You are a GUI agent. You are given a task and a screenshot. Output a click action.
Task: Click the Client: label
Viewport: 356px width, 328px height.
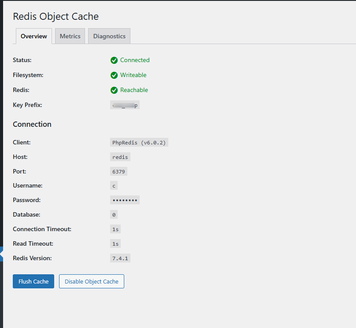pyautogui.click(x=22, y=142)
